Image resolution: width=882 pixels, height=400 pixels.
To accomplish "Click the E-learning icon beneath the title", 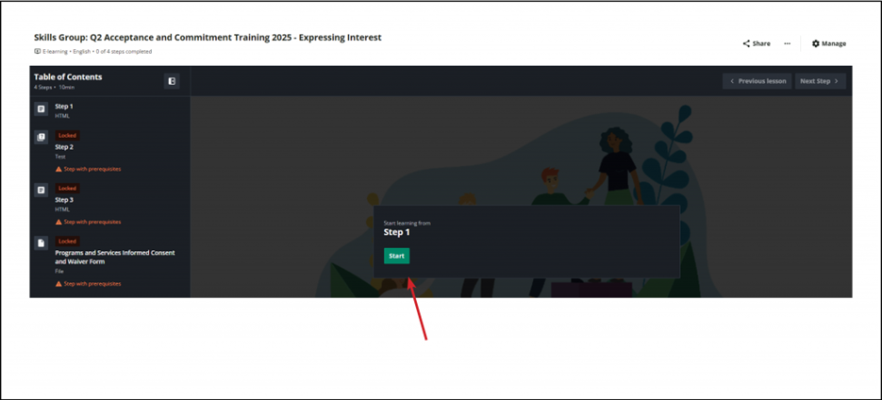I will (38, 52).
